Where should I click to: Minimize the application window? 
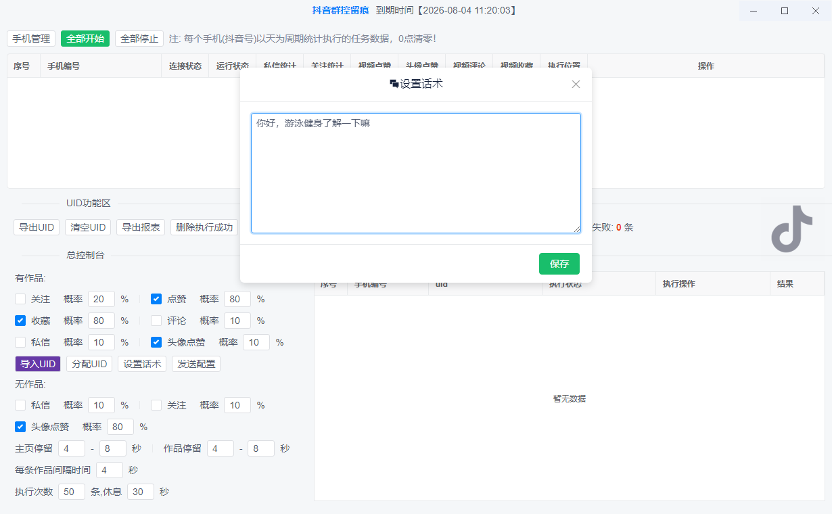(x=754, y=11)
